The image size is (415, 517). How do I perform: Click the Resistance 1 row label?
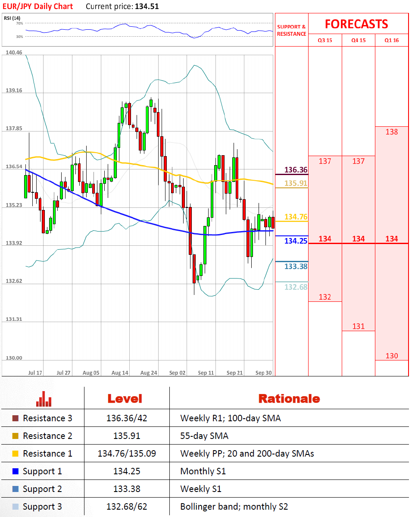click(47, 453)
